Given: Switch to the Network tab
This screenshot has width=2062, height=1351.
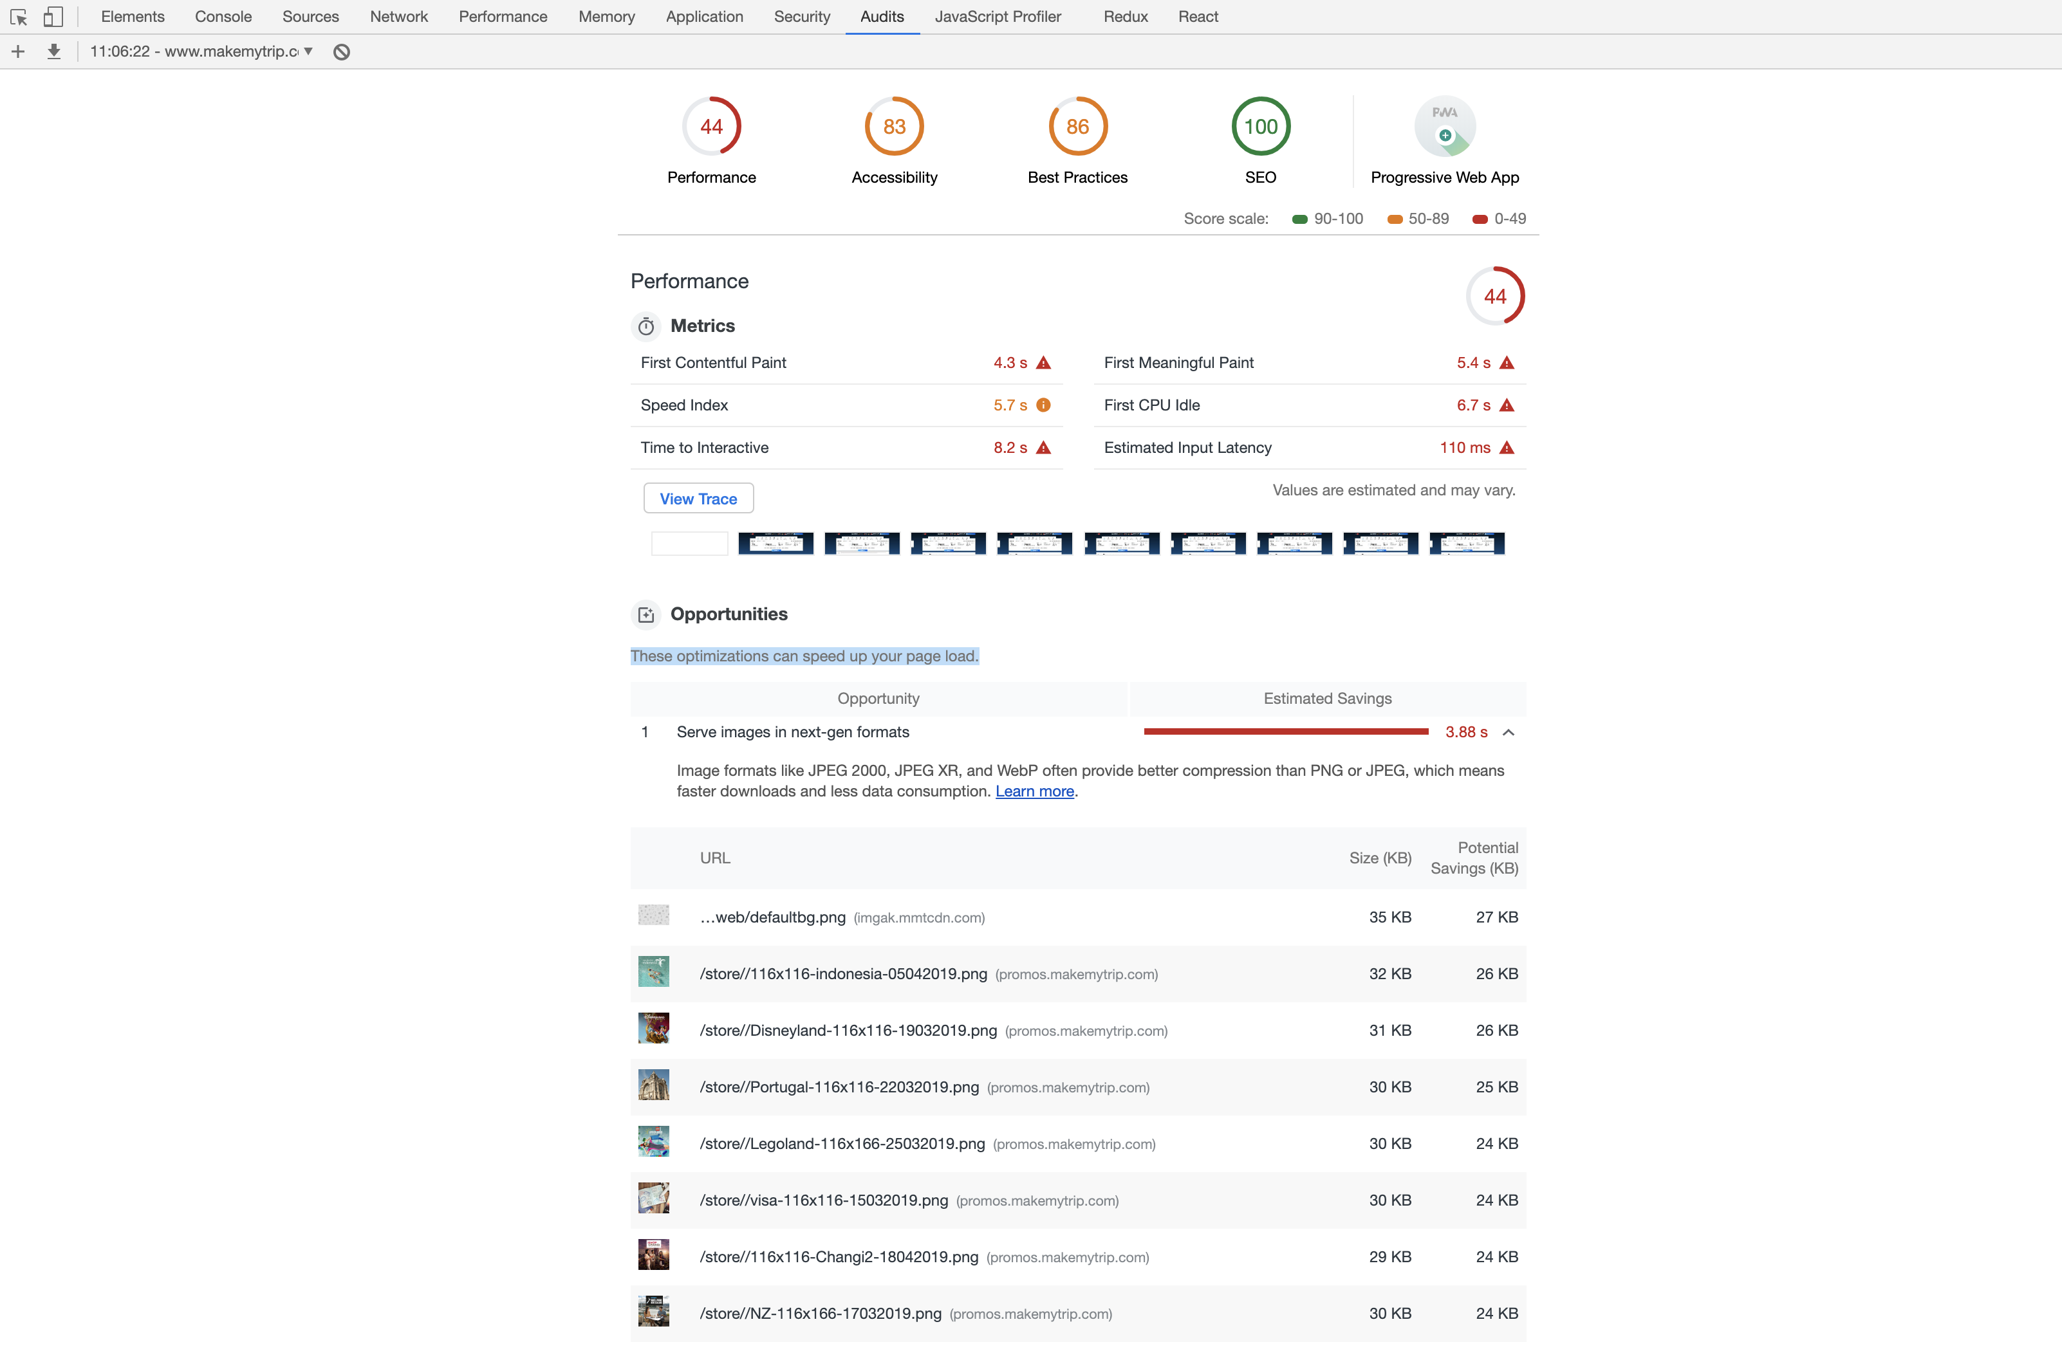Looking at the screenshot, I should pos(398,17).
